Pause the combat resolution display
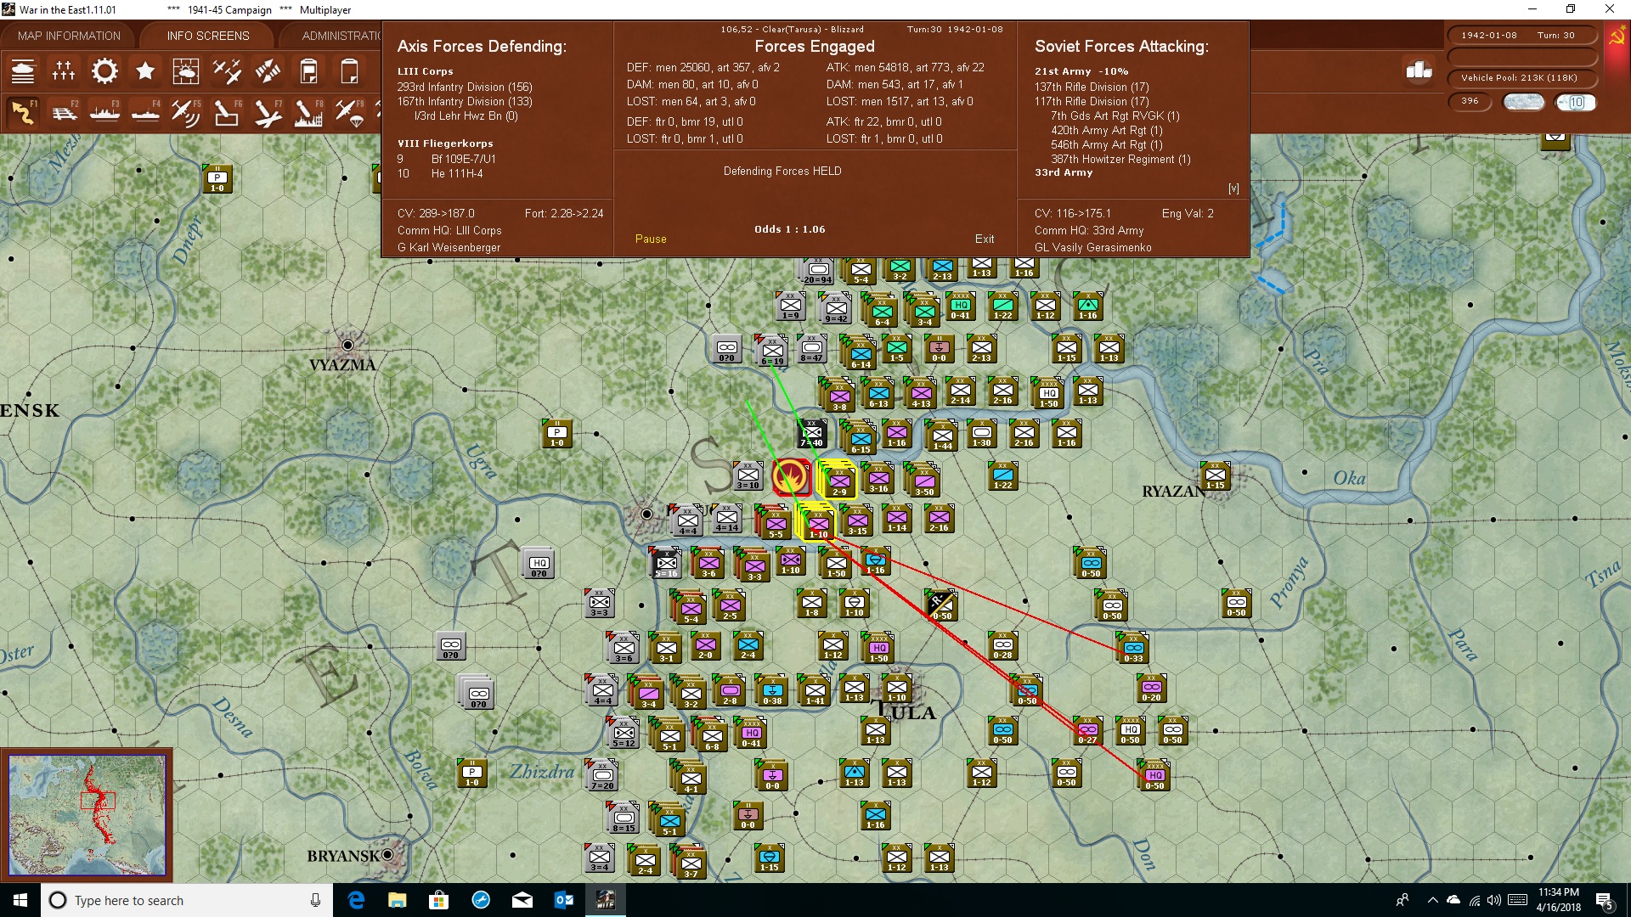The width and height of the screenshot is (1631, 917). point(651,239)
